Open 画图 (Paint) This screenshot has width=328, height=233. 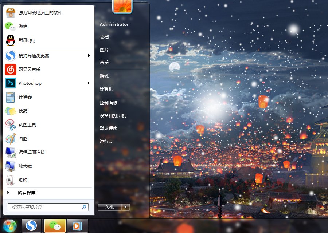[24, 139]
